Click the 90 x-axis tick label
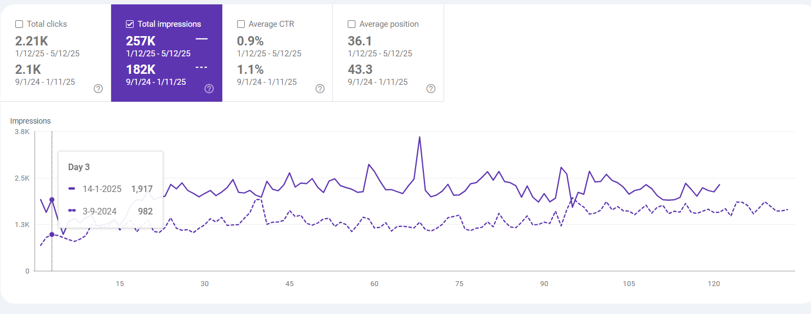811x314 pixels. 544,283
